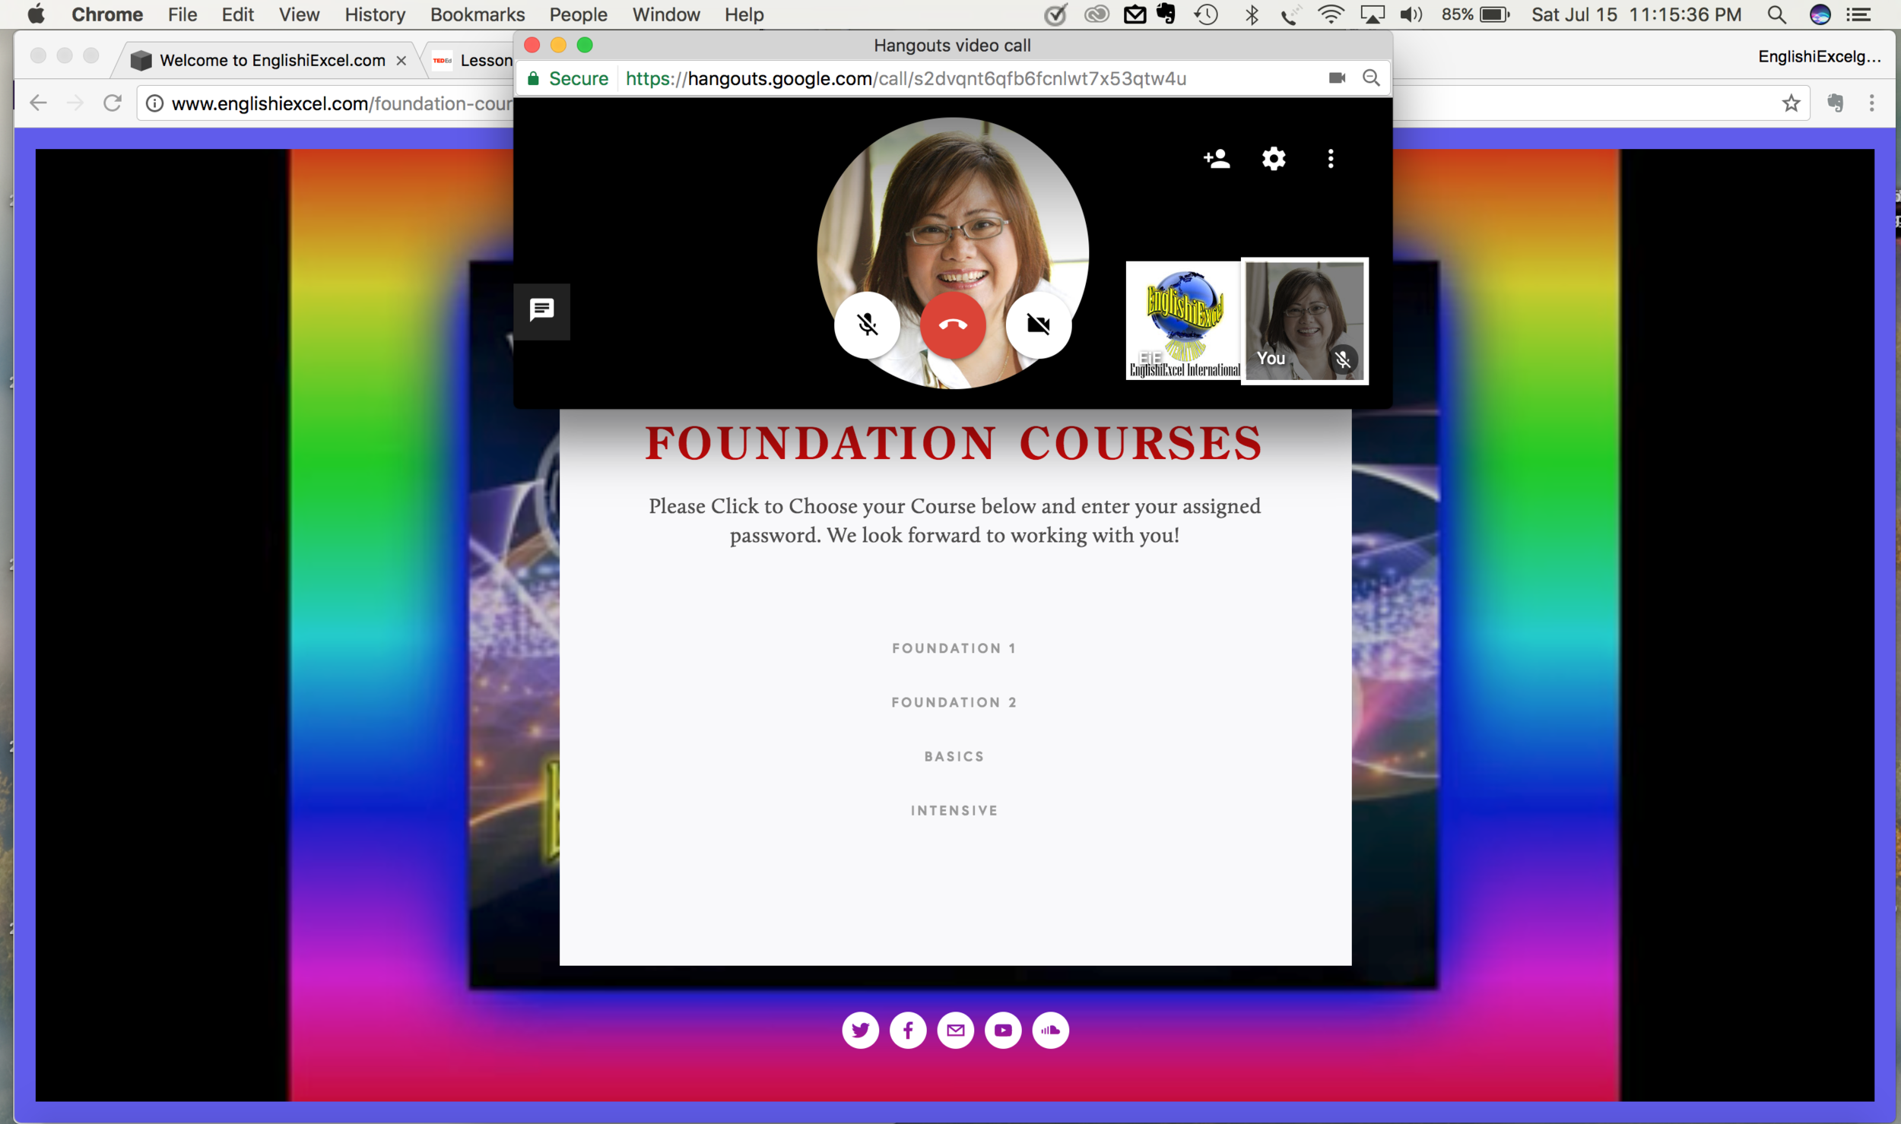
Task: Open the Foundation 1 course link
Action: click(x=954, y=648)
